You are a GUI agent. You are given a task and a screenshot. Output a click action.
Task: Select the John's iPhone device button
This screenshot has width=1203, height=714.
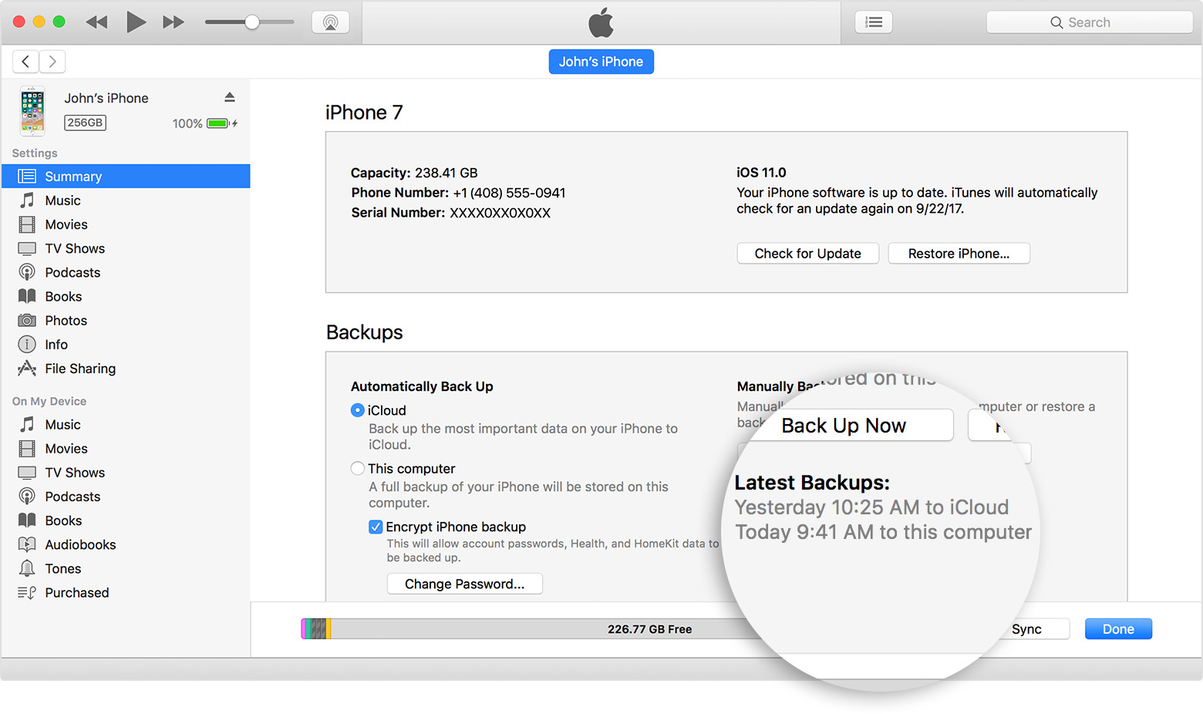pyautogui.click(x=601, y=62)
